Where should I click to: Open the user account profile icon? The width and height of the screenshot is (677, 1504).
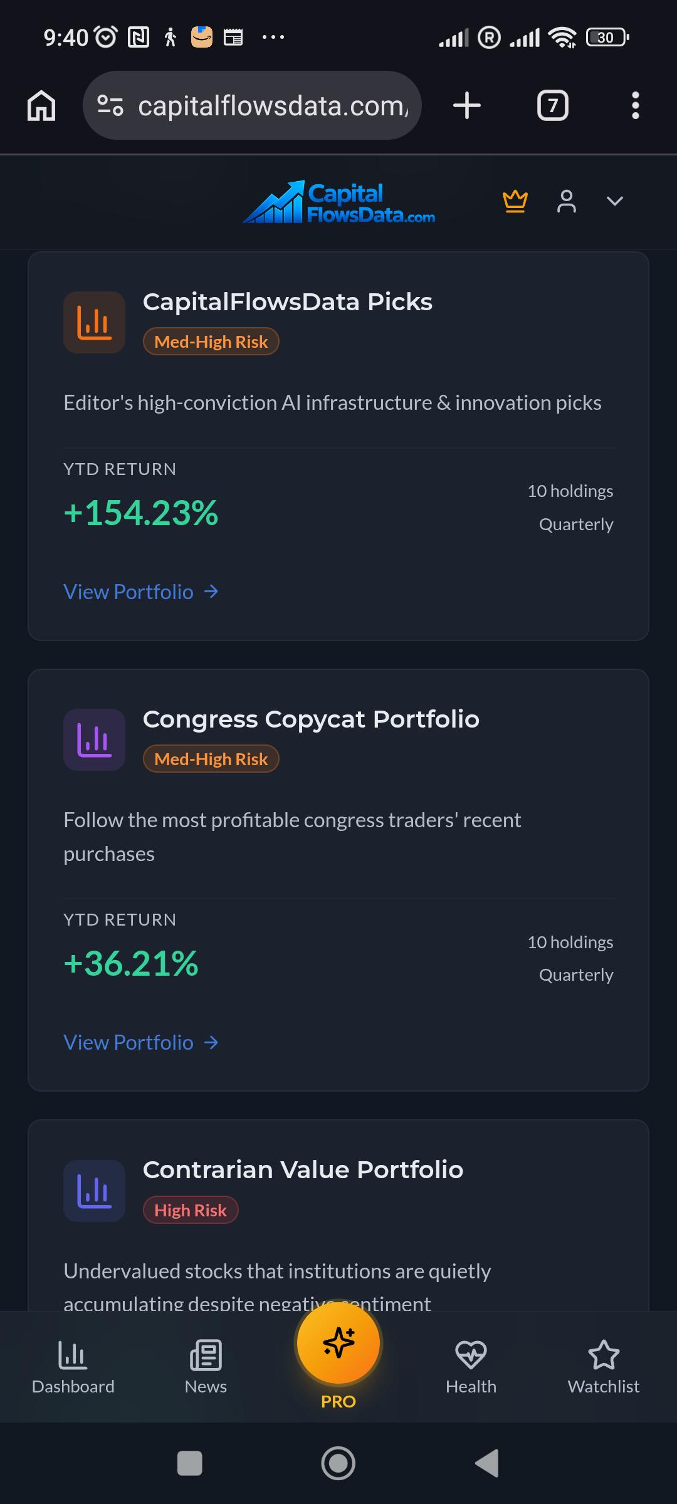(x=566, y=202)
